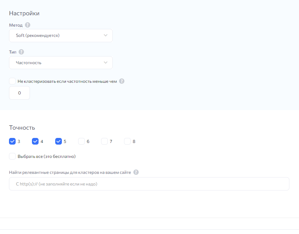Click chevron arrow in Частотность selector
Image resolution: width=299 pixels, height=234 pixels.
[x=105, y=62]
